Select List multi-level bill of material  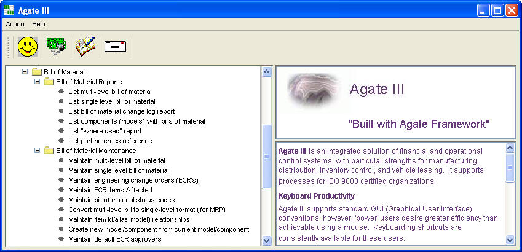[110, 92]
